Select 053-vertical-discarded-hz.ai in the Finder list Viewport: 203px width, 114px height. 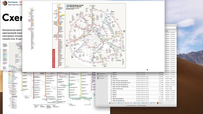coord(121,83)
